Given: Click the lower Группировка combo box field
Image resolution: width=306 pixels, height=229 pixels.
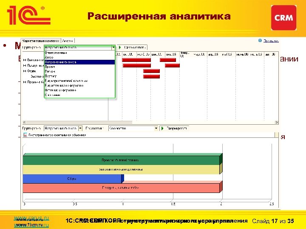Looking at the screenshot, I should 61,128.
